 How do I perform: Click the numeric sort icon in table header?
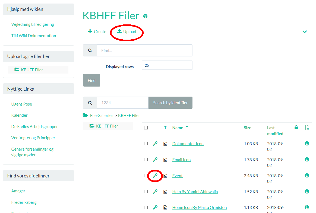coord(307,127)
